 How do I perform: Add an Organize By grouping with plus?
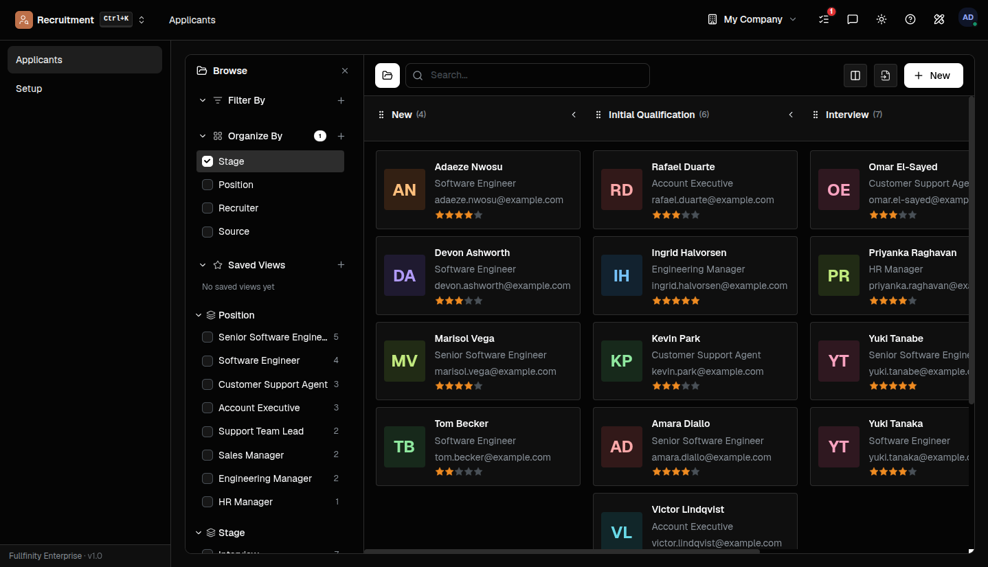341,136
